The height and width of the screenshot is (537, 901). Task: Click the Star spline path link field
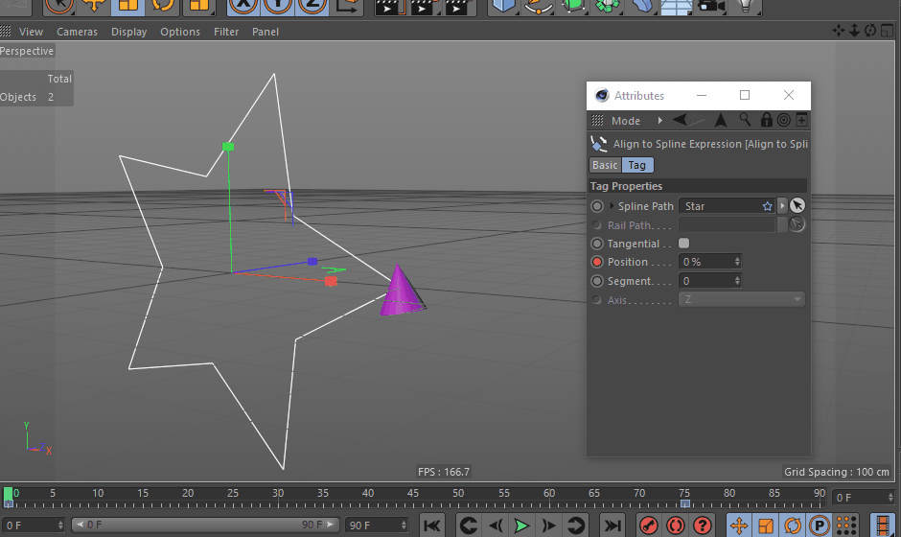pyautogui.click(x=727, y=206)
